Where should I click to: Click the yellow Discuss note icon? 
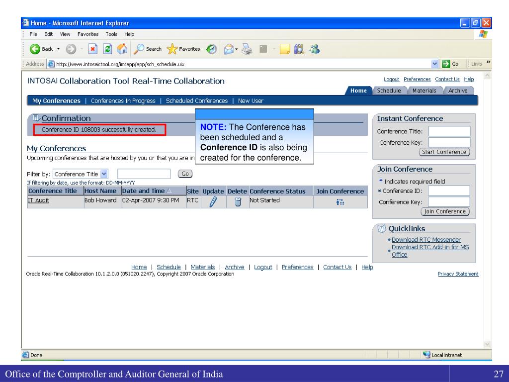point(284,49)
